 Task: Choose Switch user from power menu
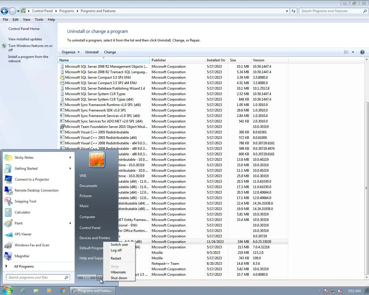click(x=119, y=245)
